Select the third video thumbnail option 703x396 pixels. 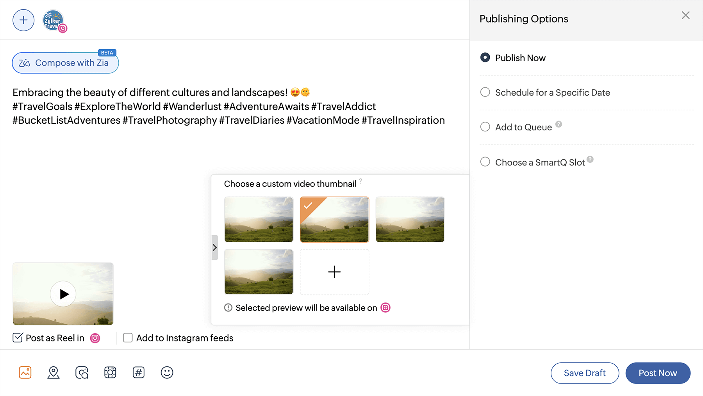410,220
